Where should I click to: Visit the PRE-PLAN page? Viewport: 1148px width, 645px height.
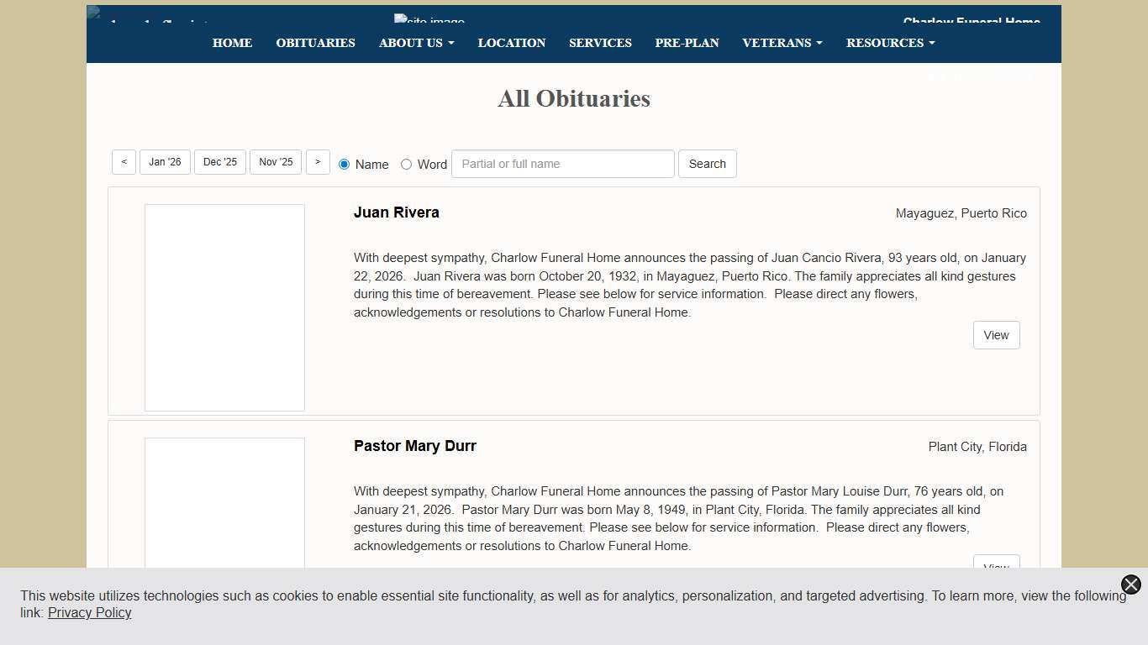pyautogui.click(x=687, y=43)
